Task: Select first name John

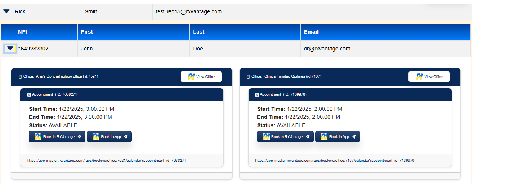Action: [87, 49]
